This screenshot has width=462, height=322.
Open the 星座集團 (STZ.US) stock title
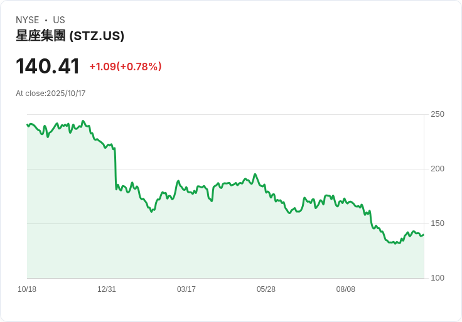(x=70, y=36)
